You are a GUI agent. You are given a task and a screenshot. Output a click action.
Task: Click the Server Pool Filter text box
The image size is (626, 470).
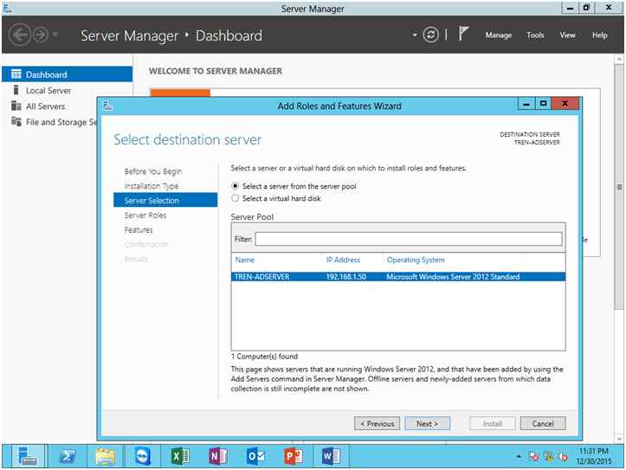point(409,239)
